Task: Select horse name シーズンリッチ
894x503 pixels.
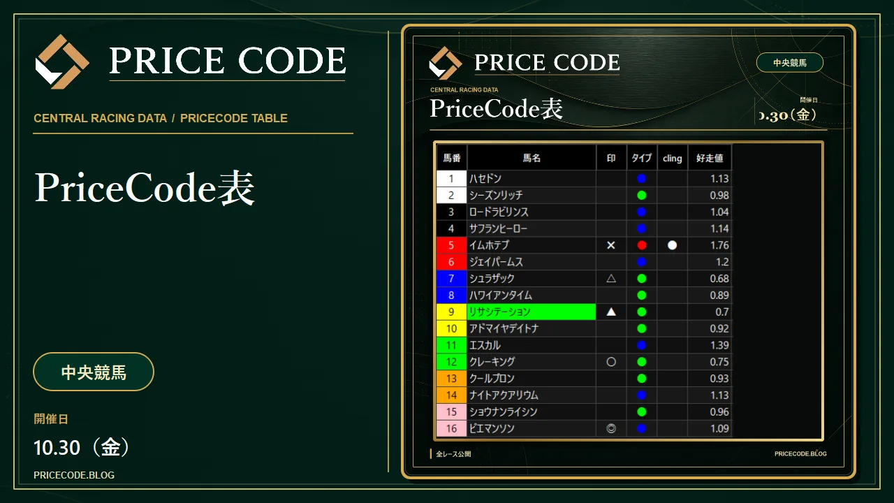Action: coord(496,195)
